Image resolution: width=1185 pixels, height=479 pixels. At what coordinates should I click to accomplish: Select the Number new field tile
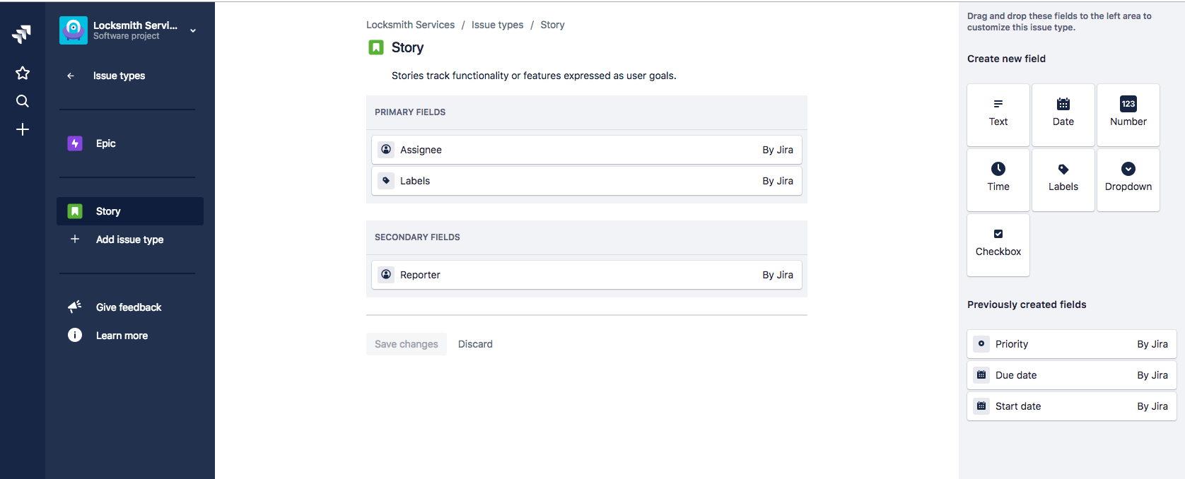(1128, 115)
